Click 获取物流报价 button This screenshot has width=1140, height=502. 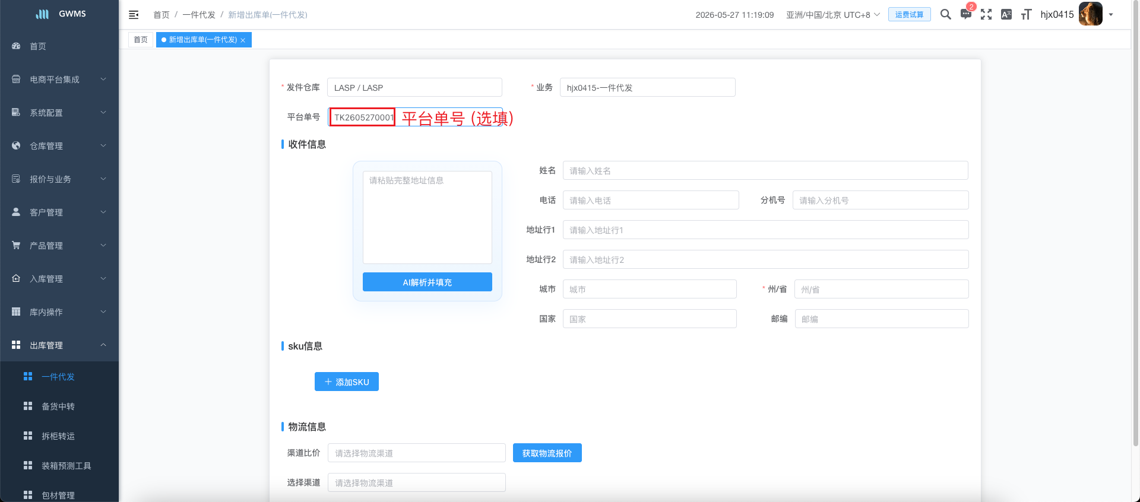click(x=547, y=453)
